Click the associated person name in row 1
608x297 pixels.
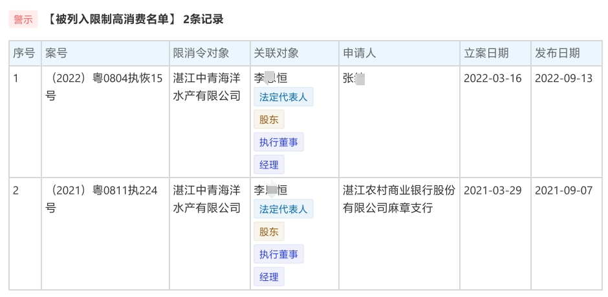tap(270, 79)
